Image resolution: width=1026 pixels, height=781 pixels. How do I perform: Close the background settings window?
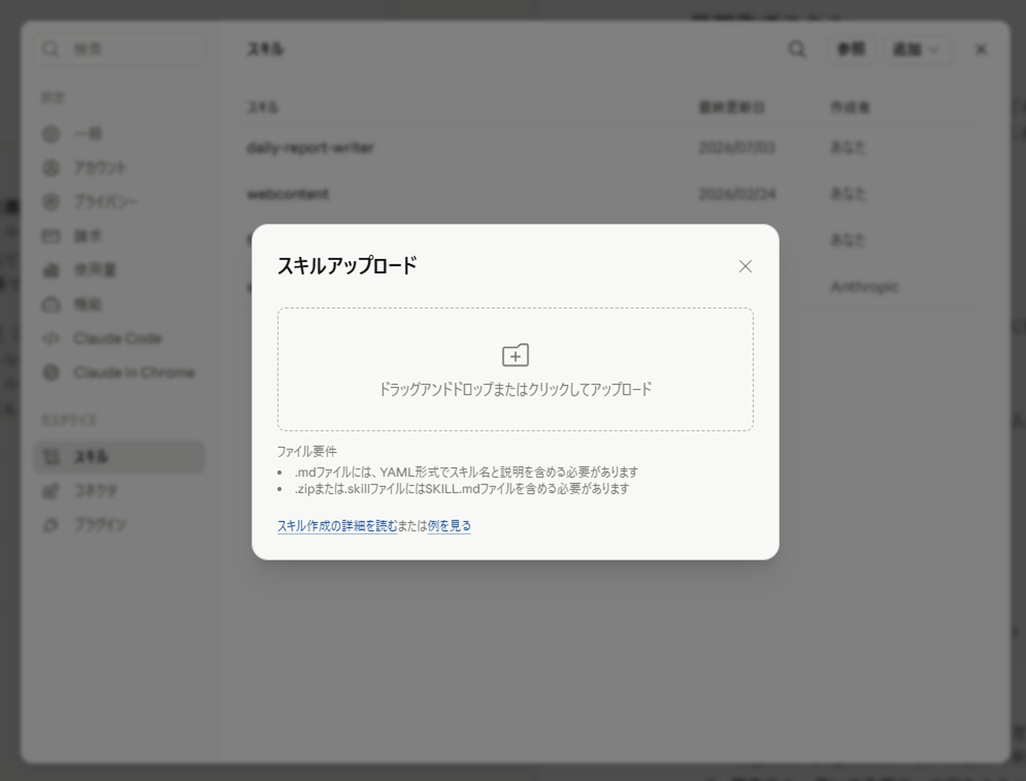981,50
